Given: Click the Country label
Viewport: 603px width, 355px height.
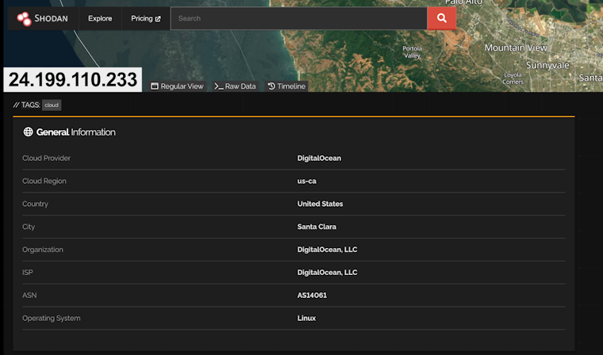Looking at the screenshot, I should coord(36,204).
